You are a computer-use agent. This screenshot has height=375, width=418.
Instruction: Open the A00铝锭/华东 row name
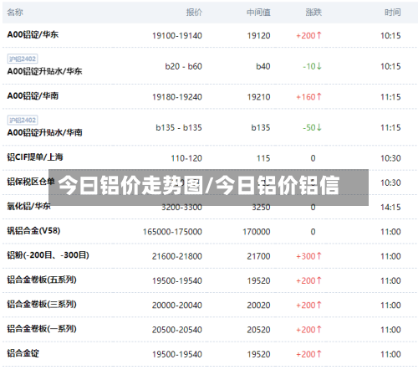pyautogui.click(x=33, y=34)
